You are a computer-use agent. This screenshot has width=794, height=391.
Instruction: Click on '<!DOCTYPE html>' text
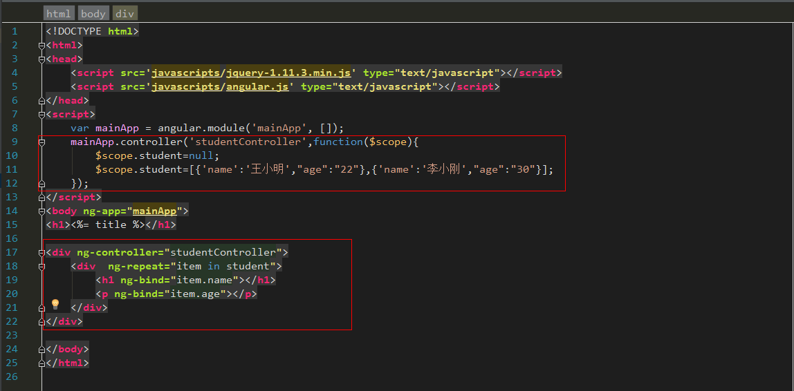coord(92,31)
